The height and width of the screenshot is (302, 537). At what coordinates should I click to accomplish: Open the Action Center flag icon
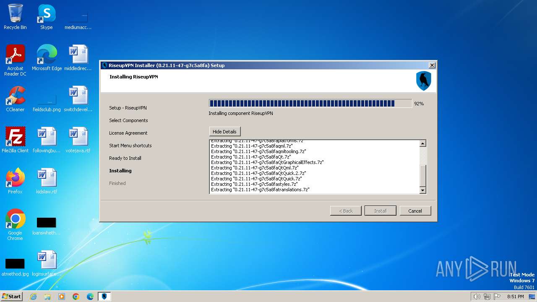point(498,297)
